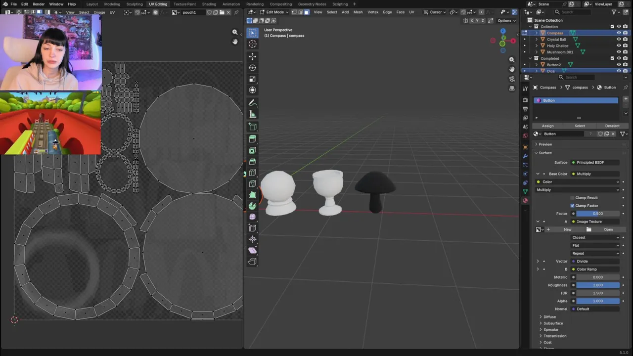Select the Add Cube tool
Screen dimensions: 633x356
click(x=252, y=127)
